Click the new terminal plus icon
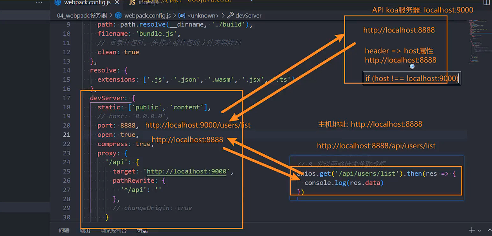This screenshot has width=492, height=236. tap(472, 230)
